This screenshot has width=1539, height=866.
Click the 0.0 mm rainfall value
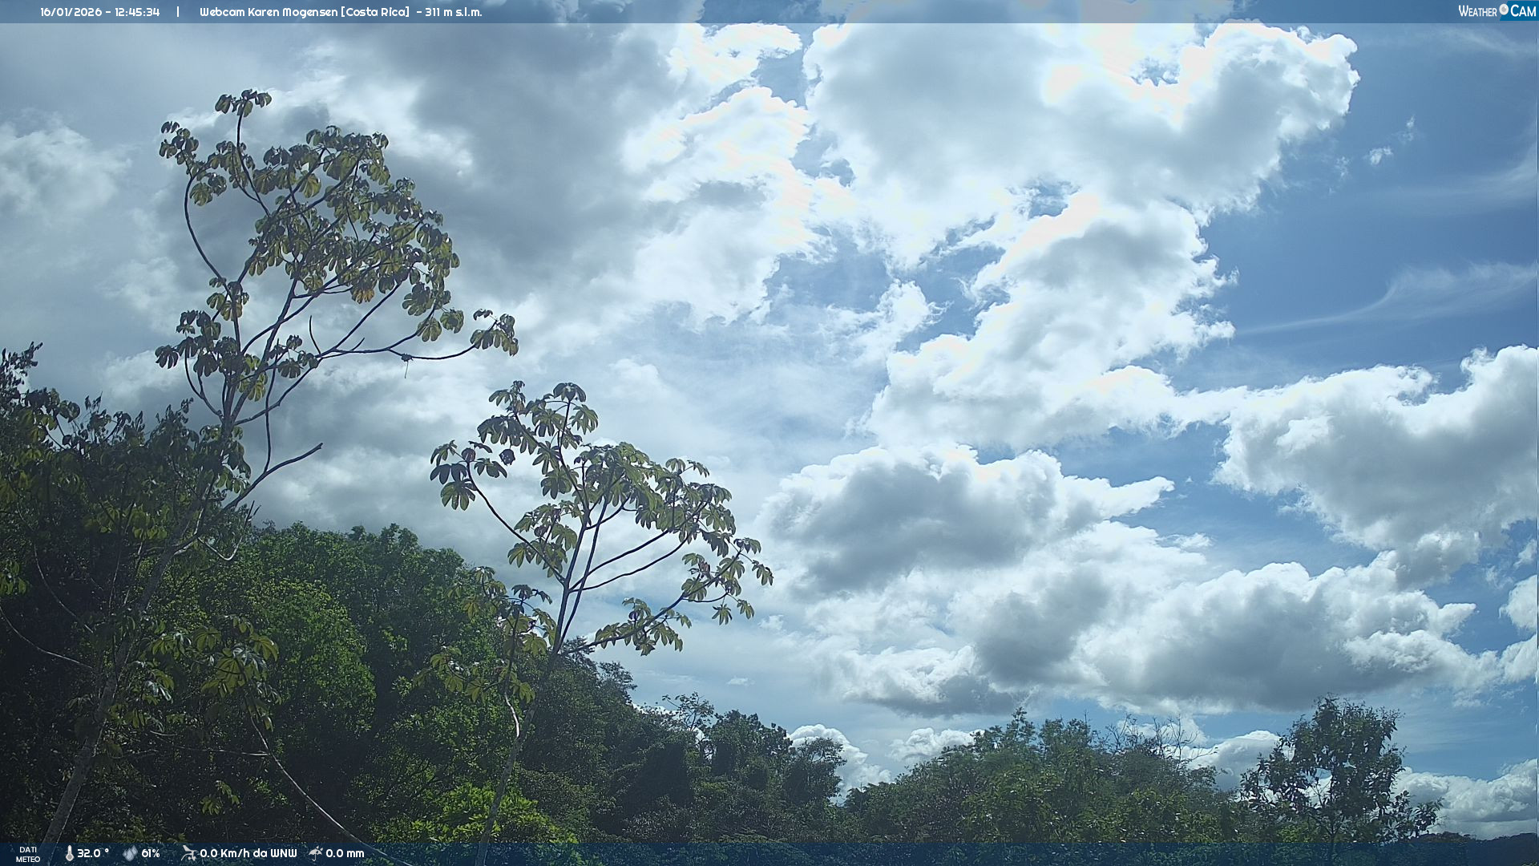pos(345,854)
